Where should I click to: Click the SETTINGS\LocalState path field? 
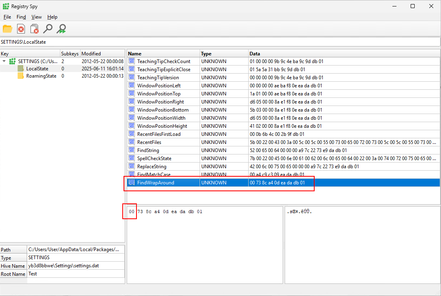220,42
